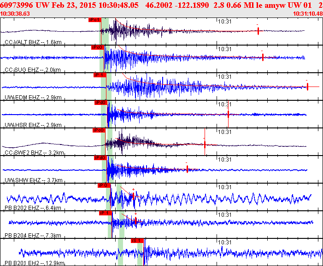The width and height of the screenshot is (323, 266).
Task: Select the iPd0 pick flag on HSR trace
Action: (x=101, y=103)
